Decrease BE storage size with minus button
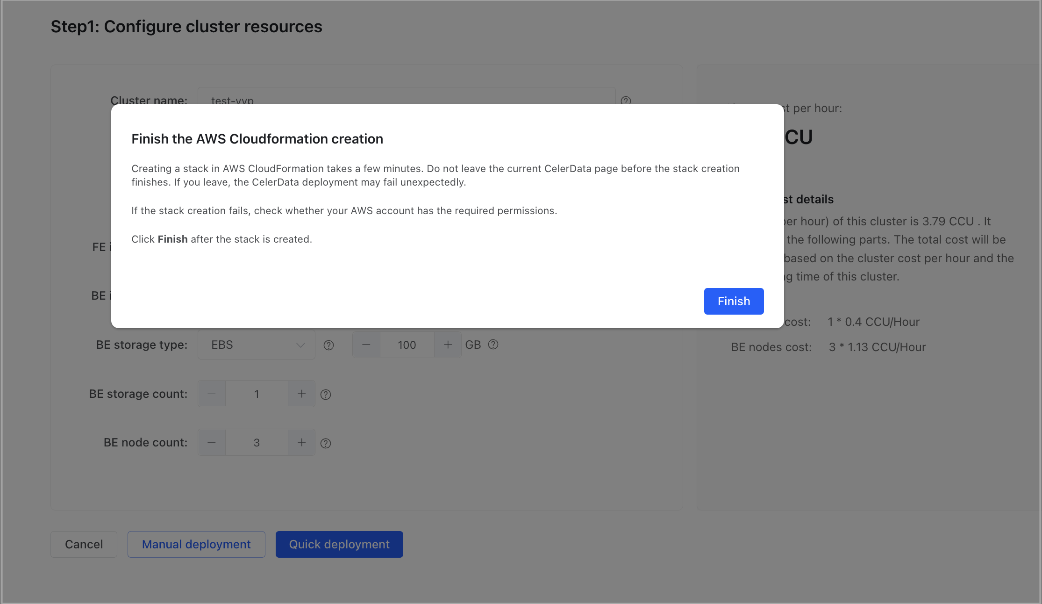The height and width of the screenshot is (604, 1042). pyautogui.click(x=366, y=345)
